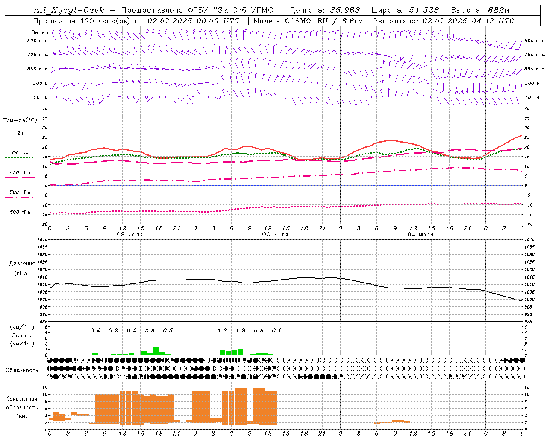Click the Осадки panel label
Screen dimensions: 547x437
click(x=22, y=335)
